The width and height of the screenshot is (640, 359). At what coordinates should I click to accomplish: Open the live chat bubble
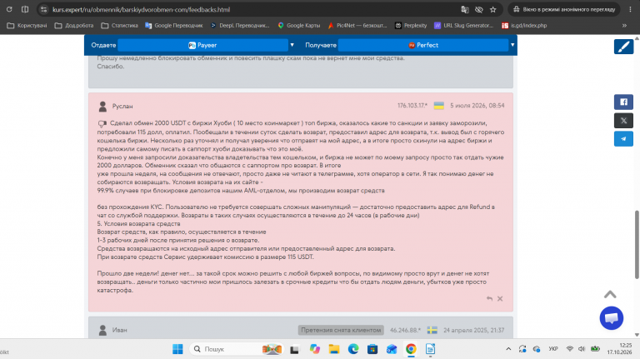pyautogui.click(x=612, y=318)
